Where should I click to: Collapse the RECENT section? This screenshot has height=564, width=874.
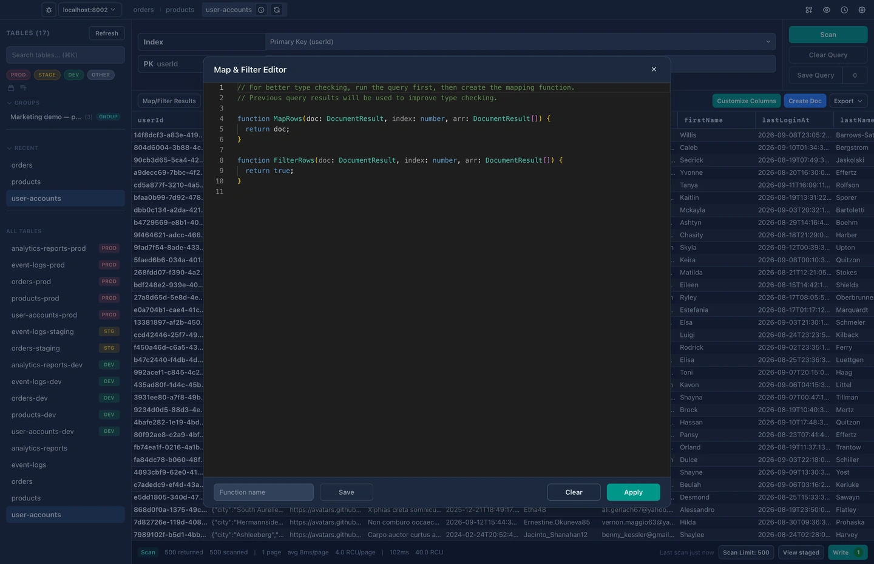coord(22,148)
